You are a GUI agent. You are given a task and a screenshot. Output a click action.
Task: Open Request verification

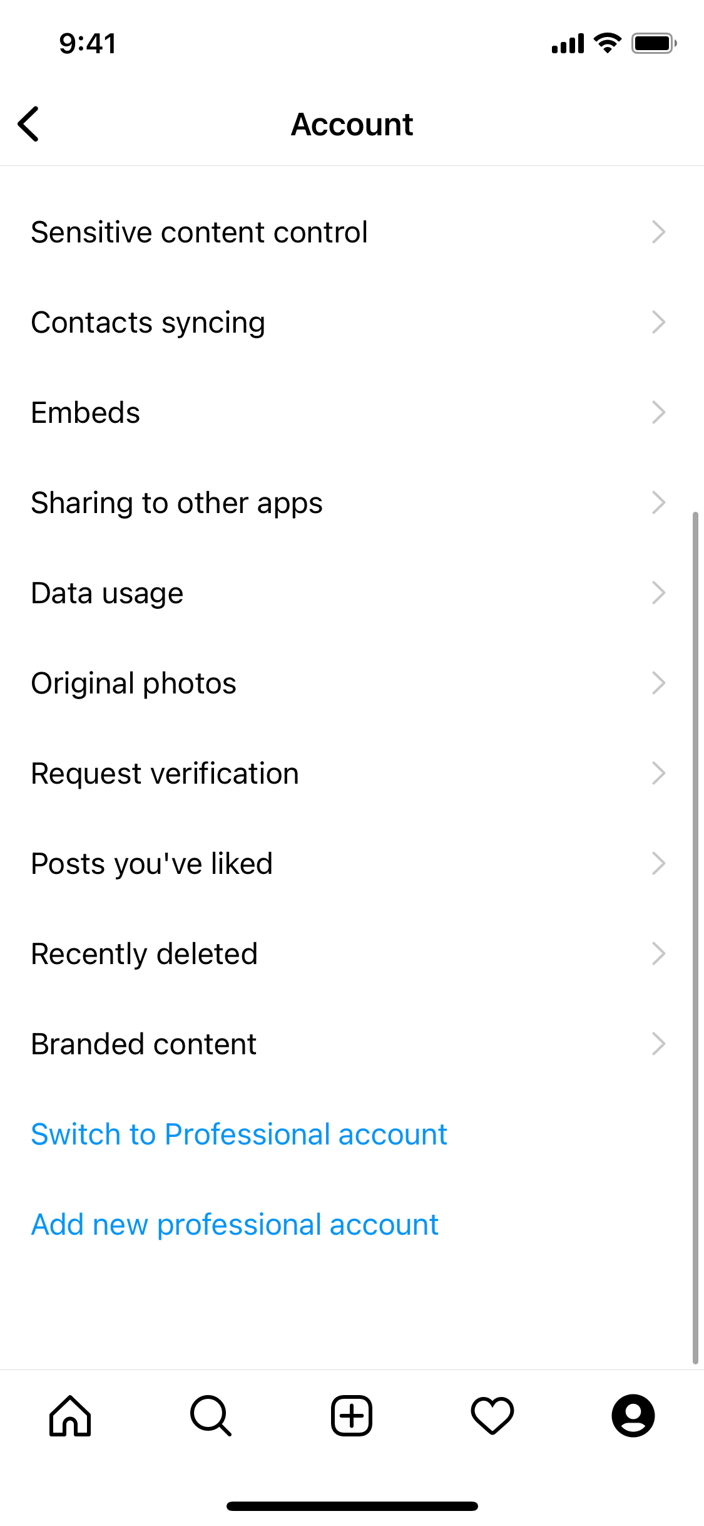[x=165, y=774]
